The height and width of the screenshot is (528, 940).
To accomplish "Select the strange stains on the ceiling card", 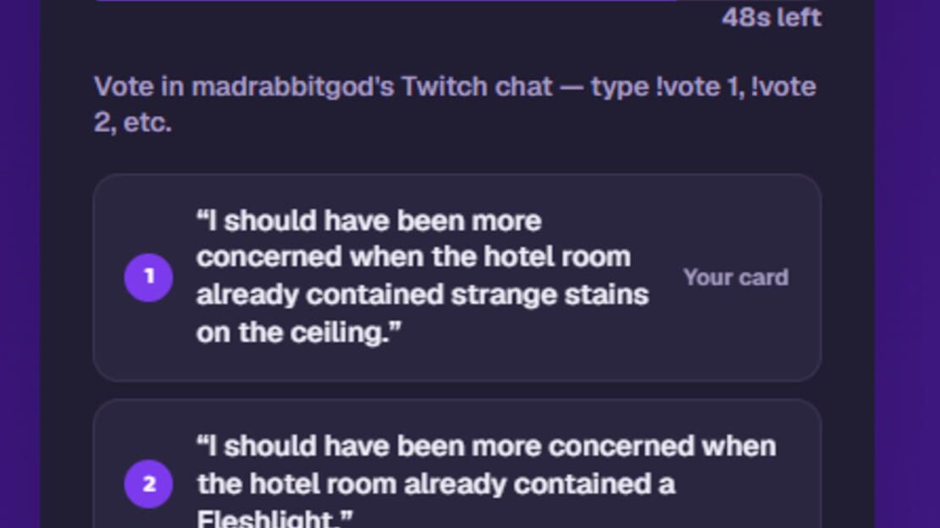I will coord(456,278).
